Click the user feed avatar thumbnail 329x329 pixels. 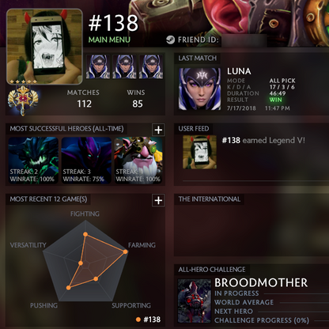coord(200,152)
